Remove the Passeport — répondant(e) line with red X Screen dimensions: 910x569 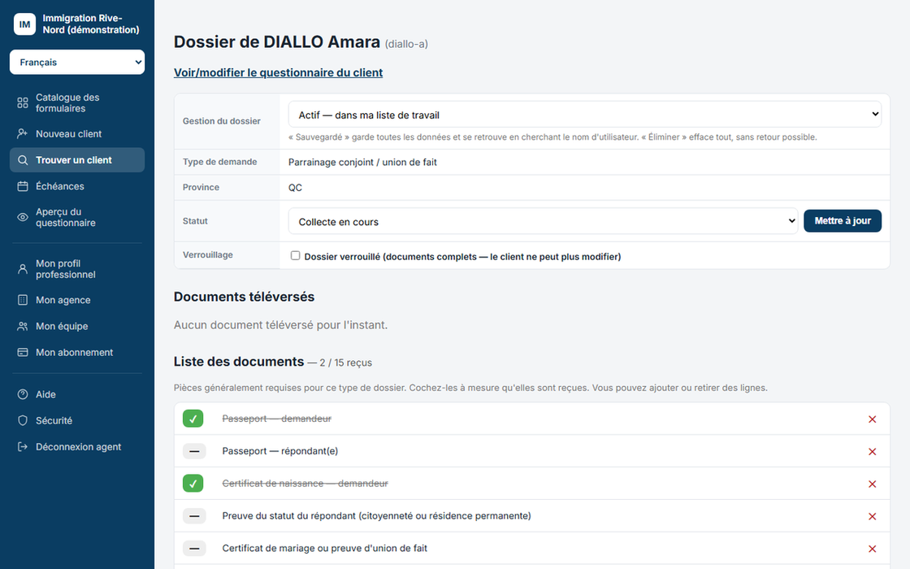pos(872,452)
